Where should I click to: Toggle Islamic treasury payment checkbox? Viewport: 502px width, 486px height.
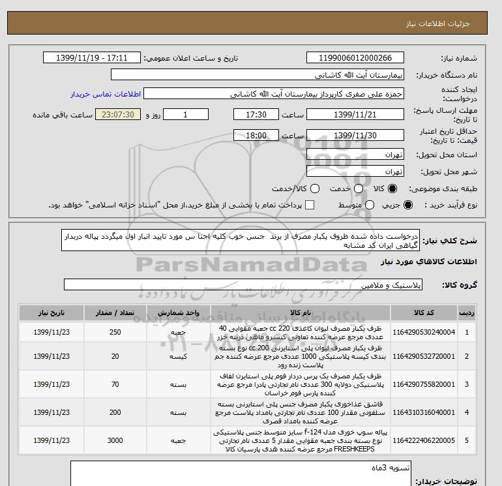tap(310, 205)
